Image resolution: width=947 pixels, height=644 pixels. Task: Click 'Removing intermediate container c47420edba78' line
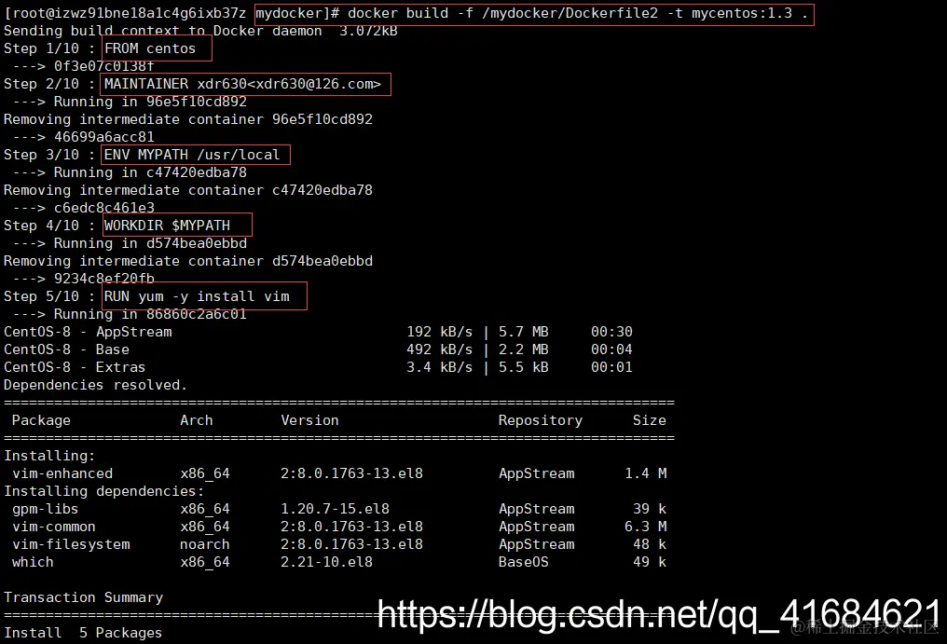coord(188,190)
